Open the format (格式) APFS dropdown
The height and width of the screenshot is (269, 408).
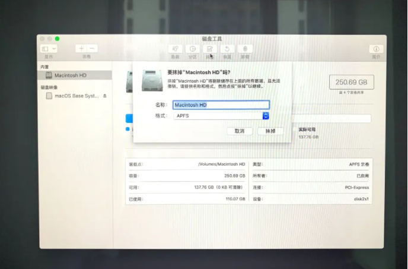pyautogui.click(x=221, y=116)
